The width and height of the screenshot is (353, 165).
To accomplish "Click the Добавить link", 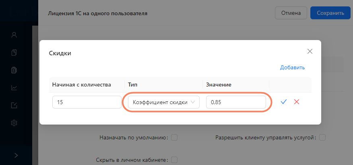I will coord(293,68).
